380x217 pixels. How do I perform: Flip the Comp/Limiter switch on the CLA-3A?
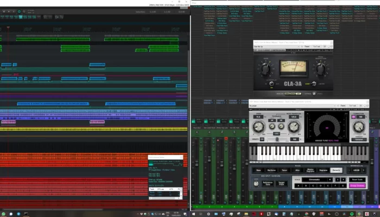[x=314, y=84]
